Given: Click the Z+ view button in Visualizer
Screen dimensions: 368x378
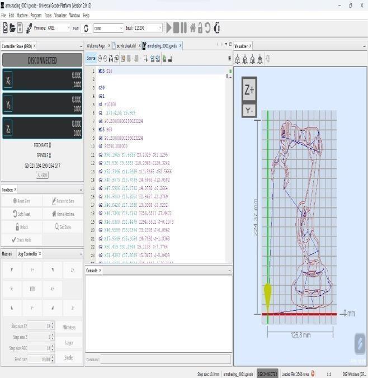Looking at the screenshot, I should [249, 89].
